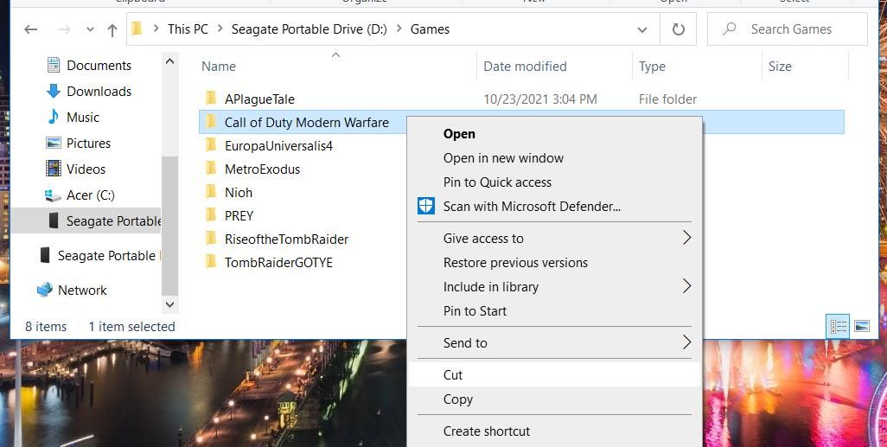Select highlighted Seagate Portable drive in sidebar
The image size is (887, 447).
pyautogui.click(x=86, y=220)
